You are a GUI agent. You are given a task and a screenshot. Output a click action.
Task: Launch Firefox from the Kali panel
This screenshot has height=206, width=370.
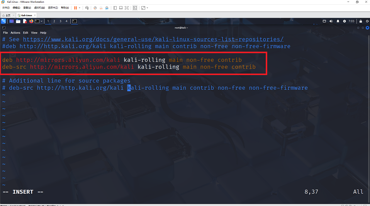coord(31,21)
